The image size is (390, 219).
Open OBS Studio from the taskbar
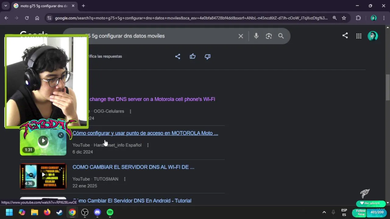click(85, 212)
